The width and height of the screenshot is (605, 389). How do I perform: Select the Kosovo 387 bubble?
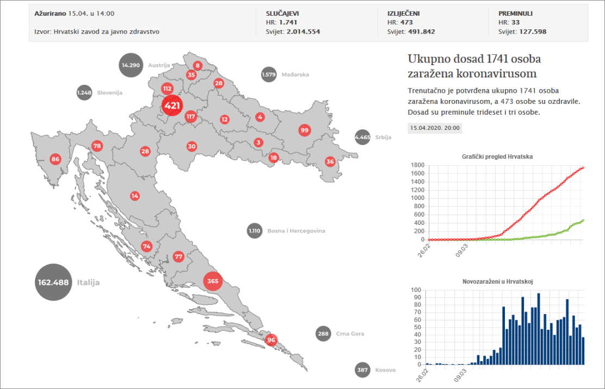point(362,371)
